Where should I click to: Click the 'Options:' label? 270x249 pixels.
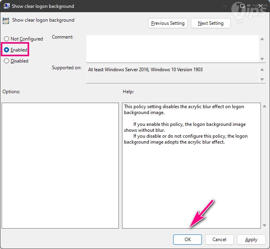click(11, 92)
